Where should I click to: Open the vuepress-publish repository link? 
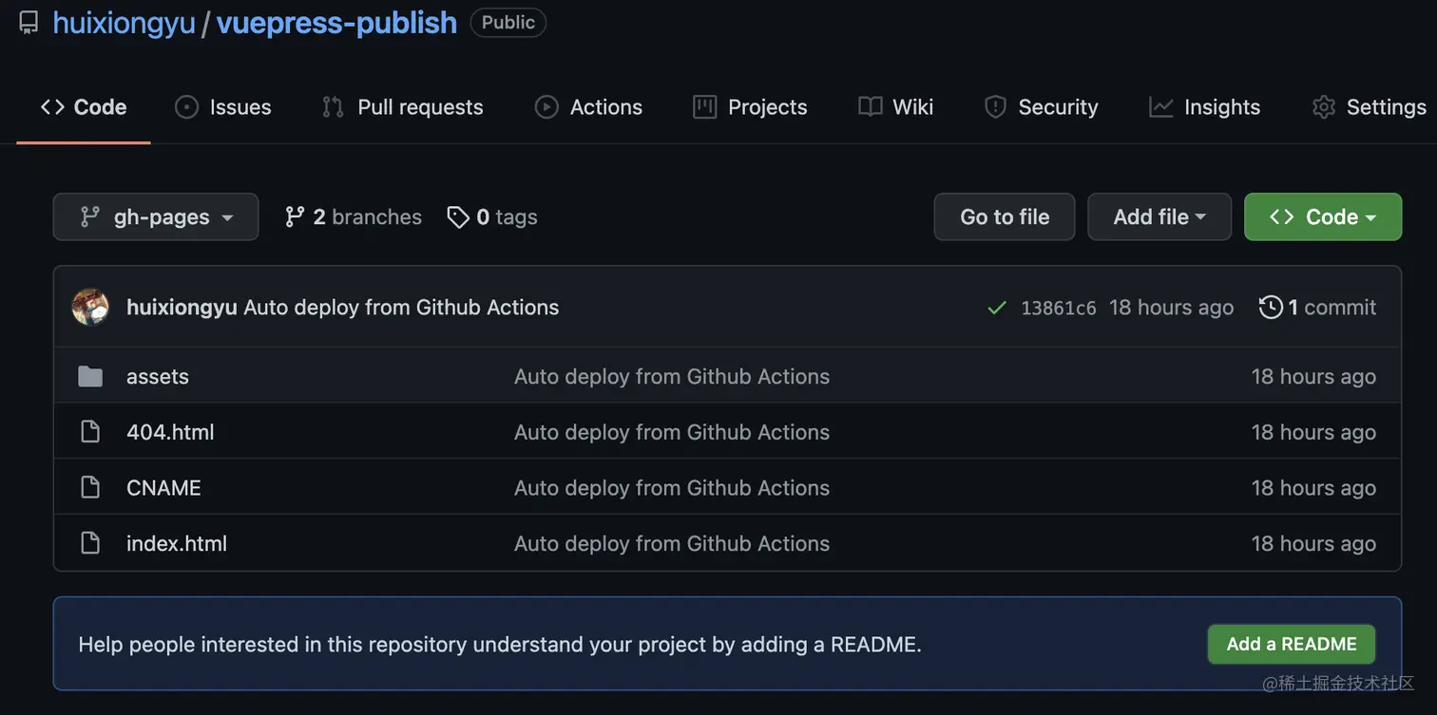coord(336,23)
